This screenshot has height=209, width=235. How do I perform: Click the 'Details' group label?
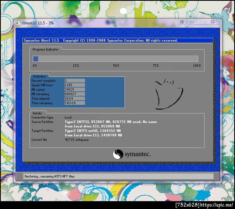(37, 113)
